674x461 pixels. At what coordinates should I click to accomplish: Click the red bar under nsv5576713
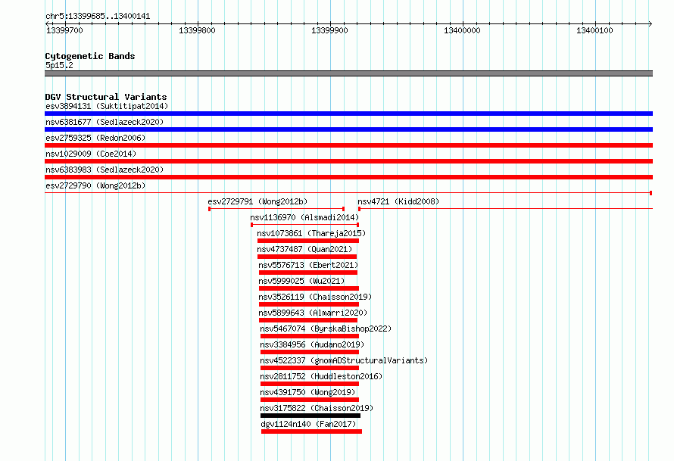pos(308,273)
